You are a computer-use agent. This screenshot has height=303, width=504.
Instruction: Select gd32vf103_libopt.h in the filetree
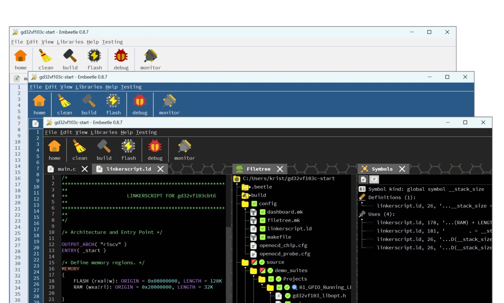[x=319, y=296]
